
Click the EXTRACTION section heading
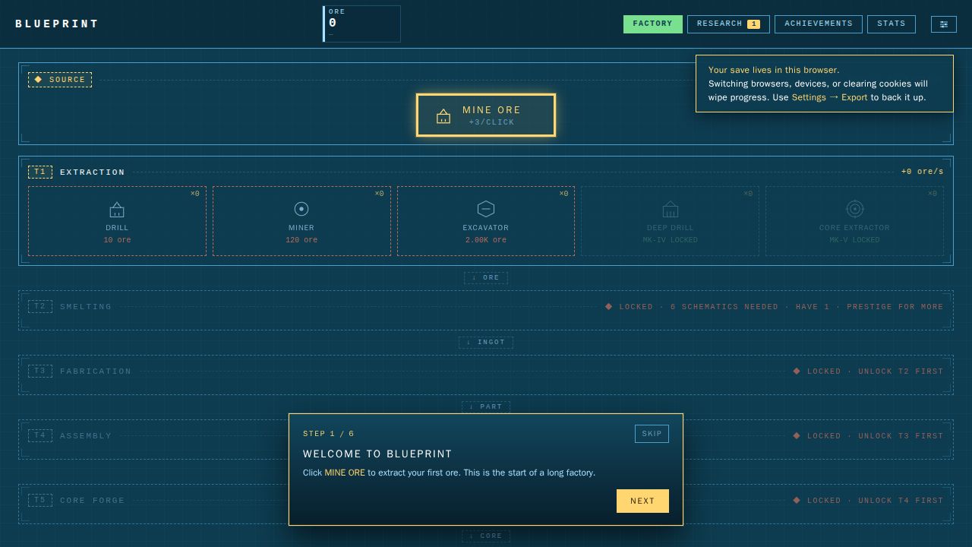(93, 172)
